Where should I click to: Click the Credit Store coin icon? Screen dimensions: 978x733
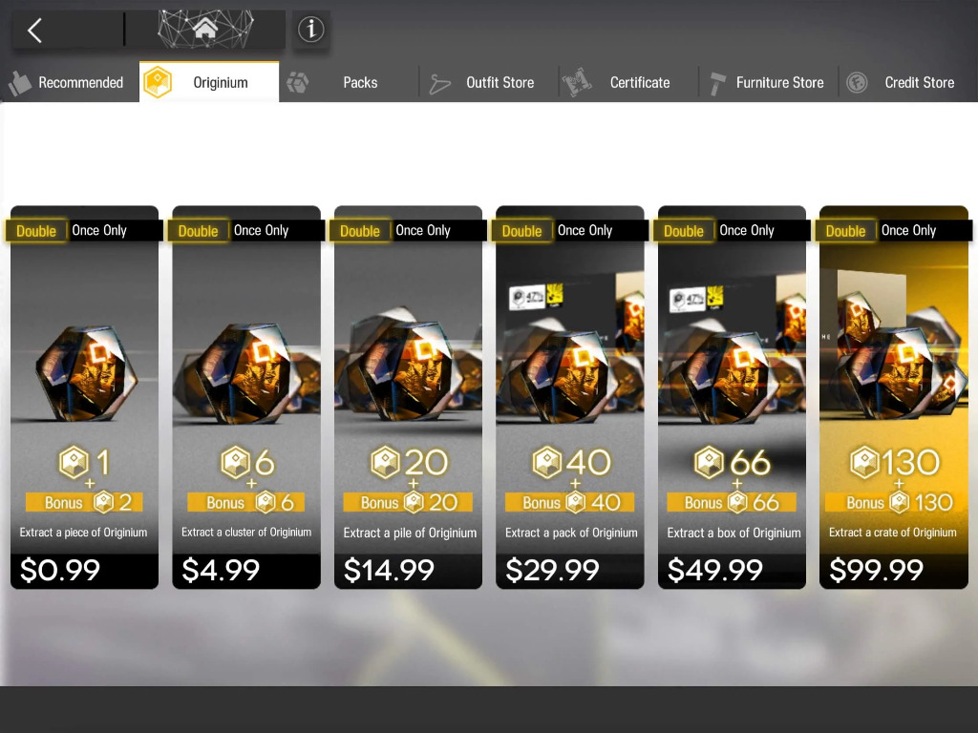click(857, 82)
